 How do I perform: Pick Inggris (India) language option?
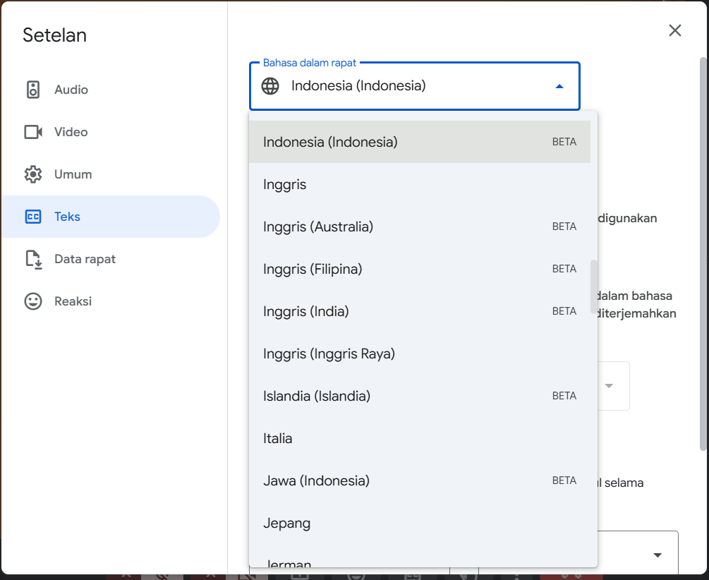tap(306, 311)
